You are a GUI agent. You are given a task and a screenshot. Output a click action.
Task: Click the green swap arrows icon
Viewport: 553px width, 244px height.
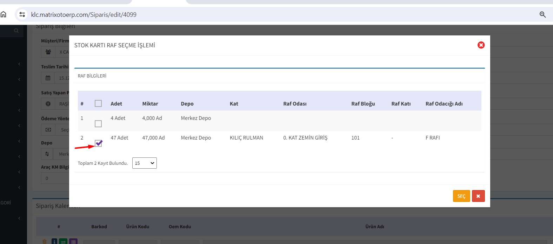(63, 241)
